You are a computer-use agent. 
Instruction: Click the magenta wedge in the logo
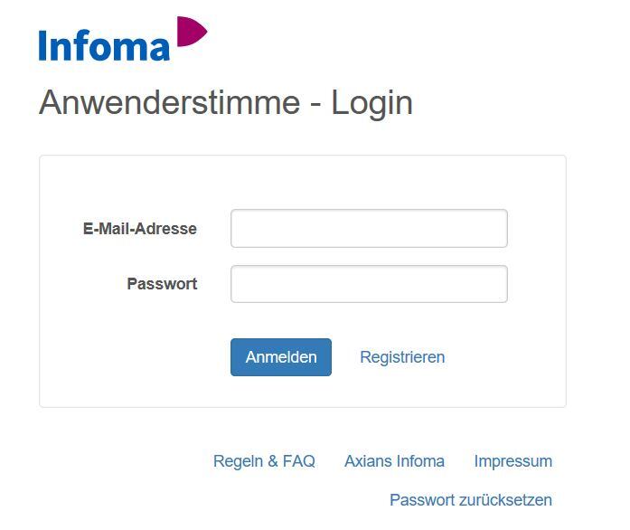pos(189,31)
